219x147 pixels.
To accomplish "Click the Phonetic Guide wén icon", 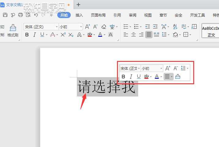I will click(112, 27).
